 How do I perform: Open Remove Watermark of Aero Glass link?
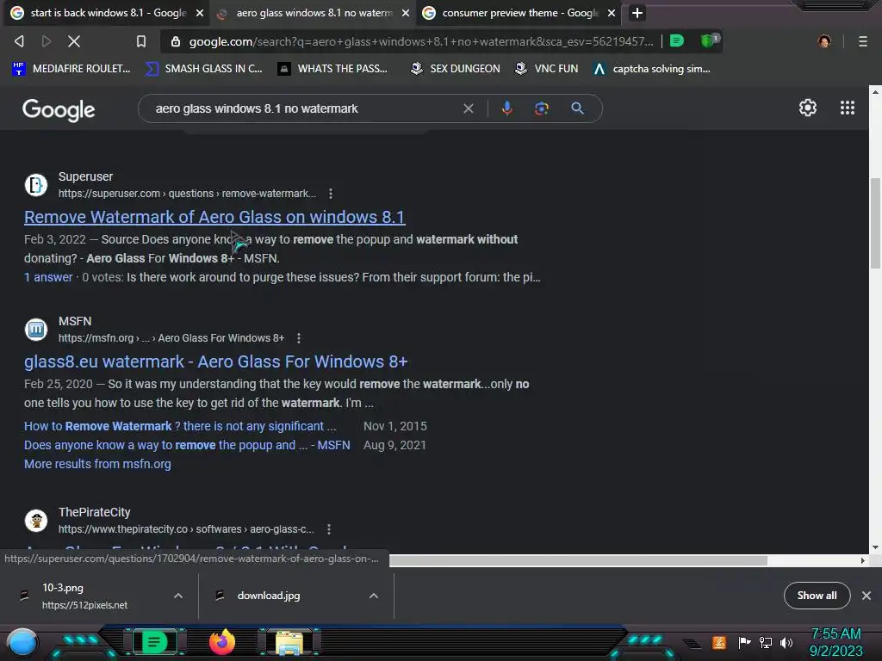click(x=214, y=217)
